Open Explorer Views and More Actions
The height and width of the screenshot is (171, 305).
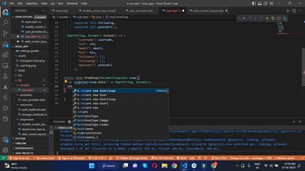click(x=43, y=10)
